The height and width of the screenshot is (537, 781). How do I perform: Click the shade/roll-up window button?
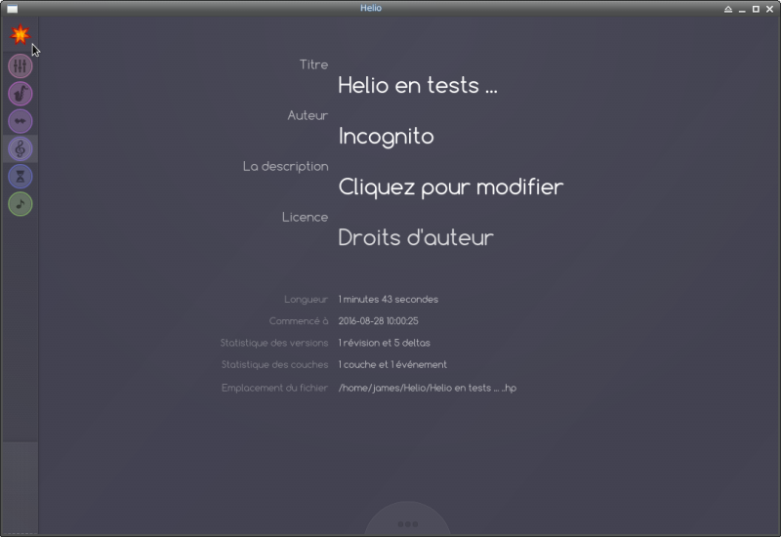(x=728, y=9)
